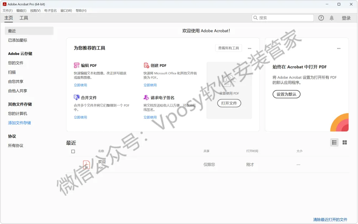Open the 帮助(H) menu

[81, 10]
